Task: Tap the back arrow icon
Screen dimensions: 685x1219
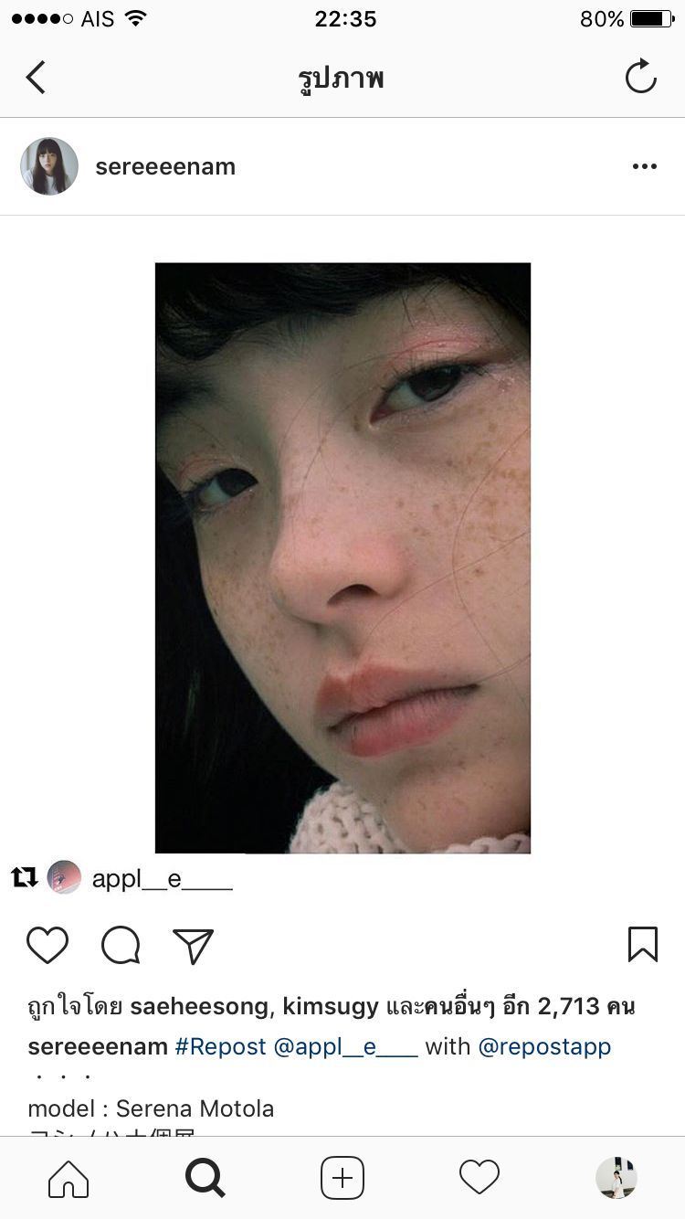Action: 36,78
